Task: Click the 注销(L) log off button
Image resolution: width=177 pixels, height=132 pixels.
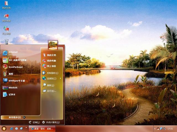Action: (34, 122)
